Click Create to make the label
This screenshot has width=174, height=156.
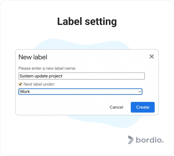click(143, 107)
